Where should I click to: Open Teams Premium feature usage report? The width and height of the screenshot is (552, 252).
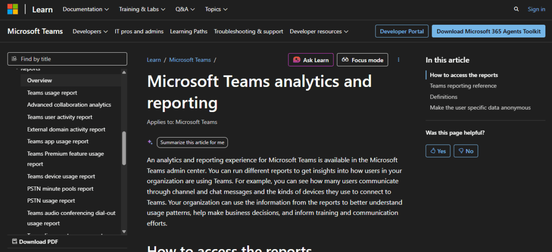tap(66, 159)
